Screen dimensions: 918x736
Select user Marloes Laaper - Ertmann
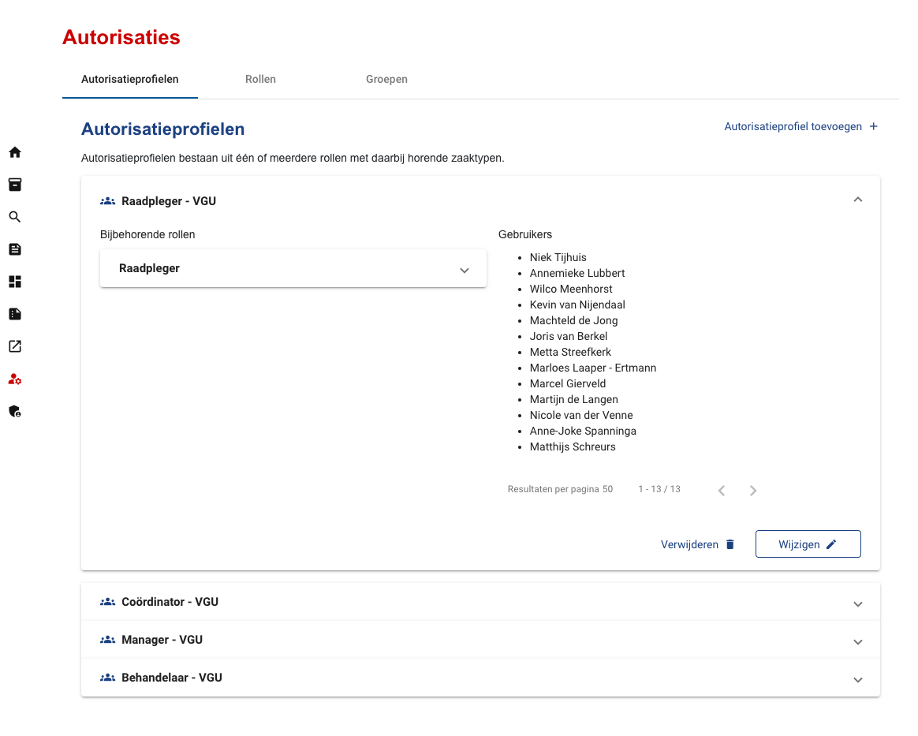pos(593,368)
